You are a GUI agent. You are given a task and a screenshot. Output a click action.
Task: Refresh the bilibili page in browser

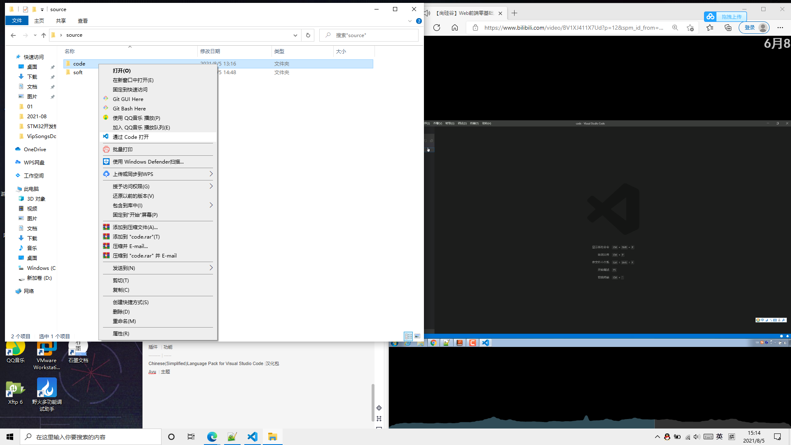click(x=437, y=28)
